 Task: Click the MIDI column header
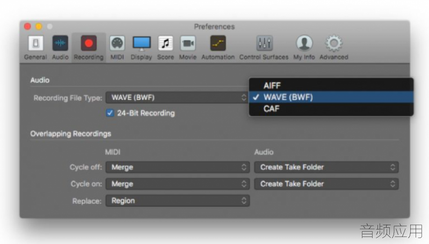point(113,152)
